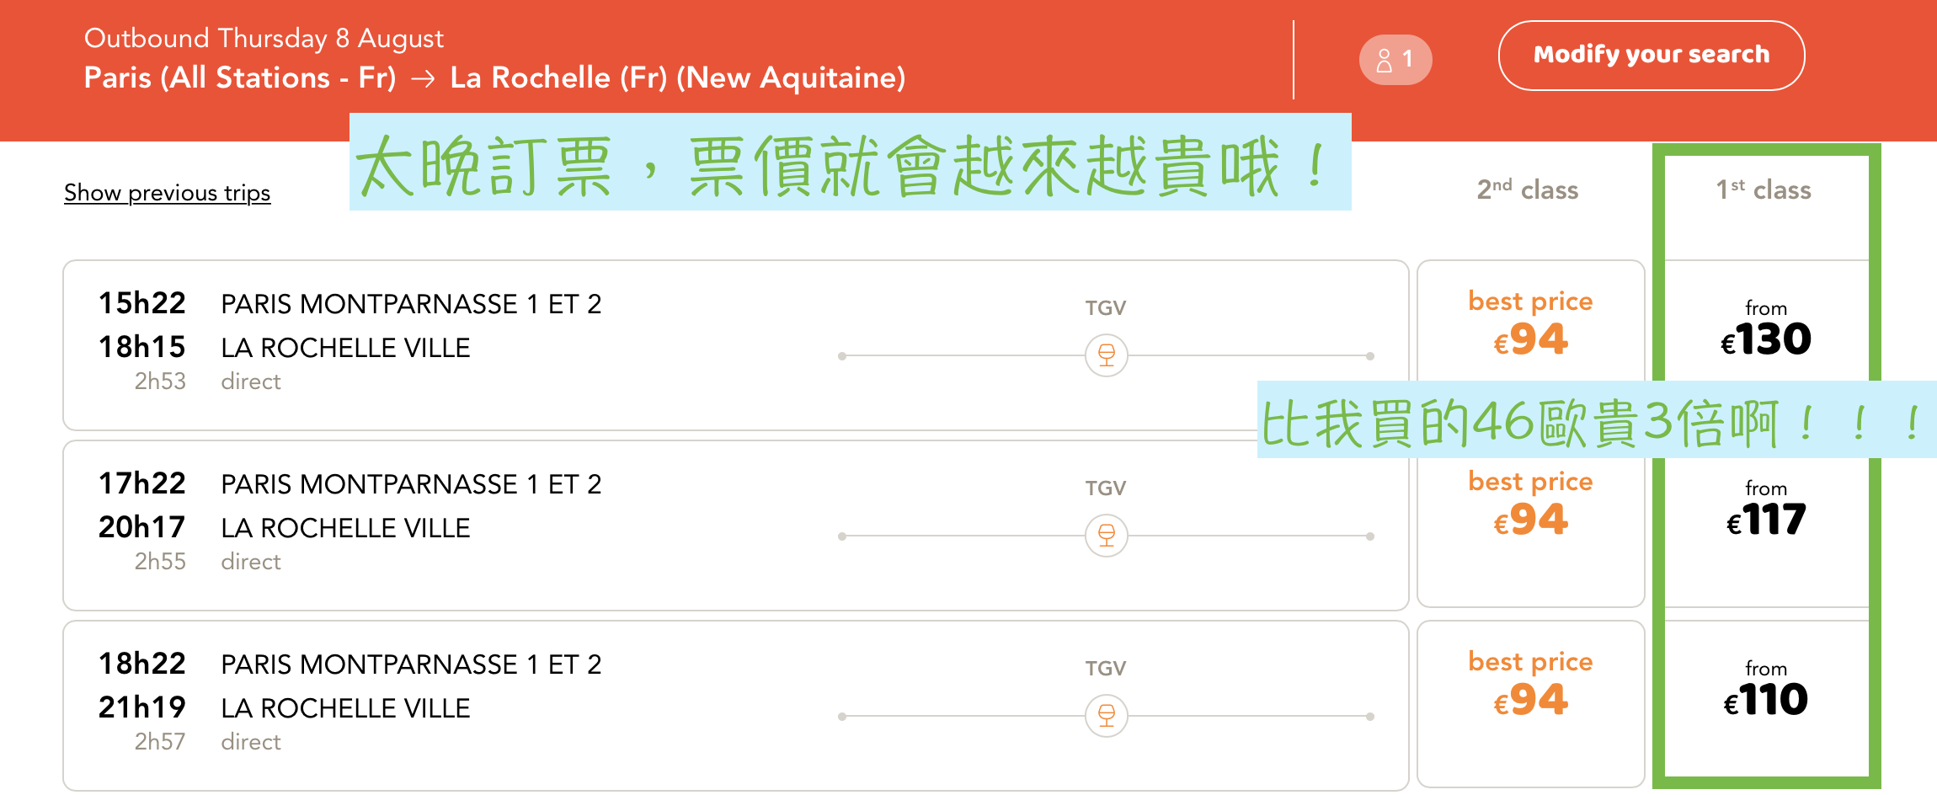Click the Modify your search button
This screenshot has height=795, width=1937.
[1651, 56]
